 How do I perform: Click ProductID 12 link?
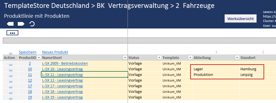click(30, 80)
